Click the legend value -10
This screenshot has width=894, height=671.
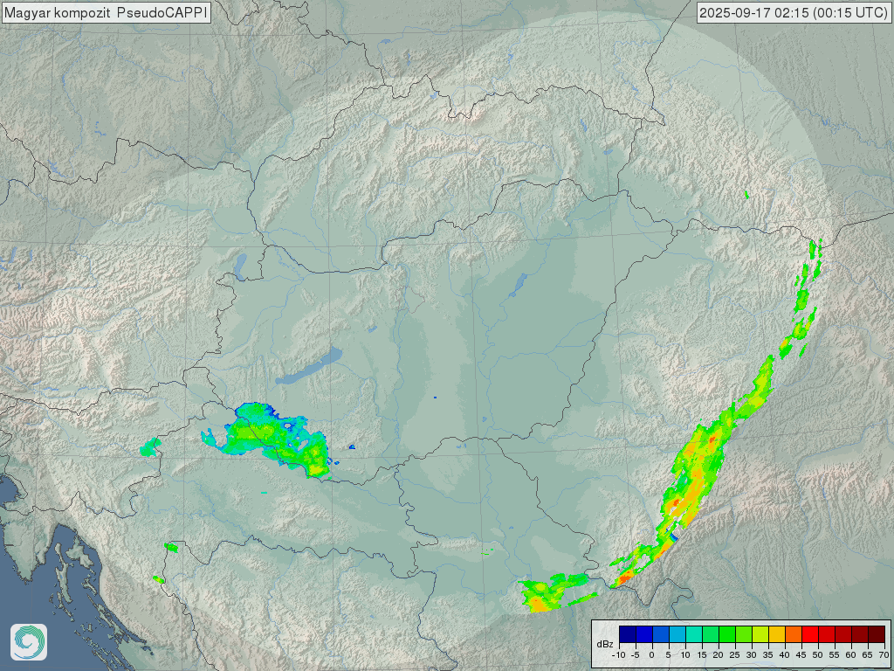pyautogui.click(x=619, y=655)
